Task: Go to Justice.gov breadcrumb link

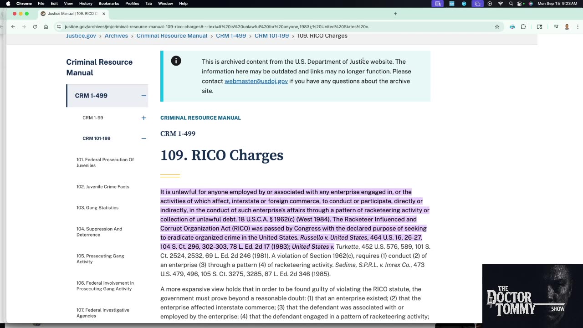Action: 81,36
